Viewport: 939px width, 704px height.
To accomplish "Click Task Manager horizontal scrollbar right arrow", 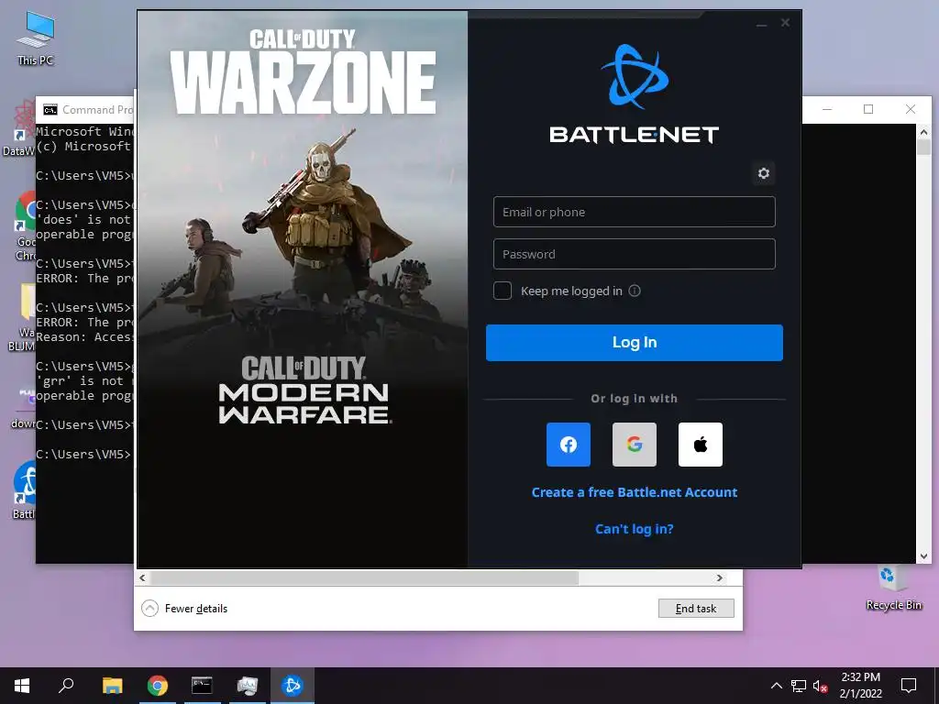I will 719,577.
